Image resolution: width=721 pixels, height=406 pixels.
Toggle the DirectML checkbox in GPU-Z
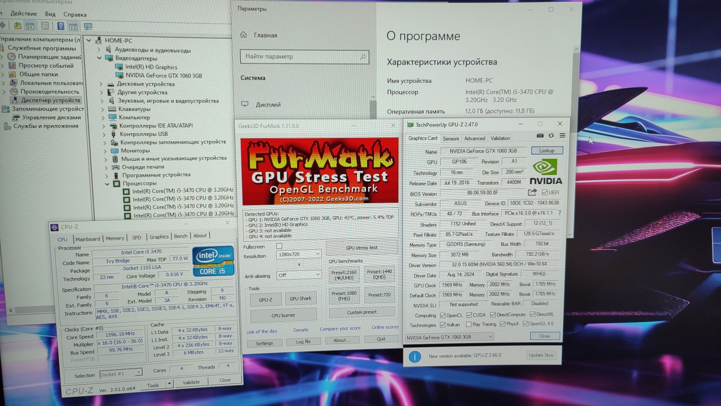532,314
